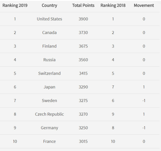
Task: Click the Ranking 2019 column header
Action: coord(15,5)
